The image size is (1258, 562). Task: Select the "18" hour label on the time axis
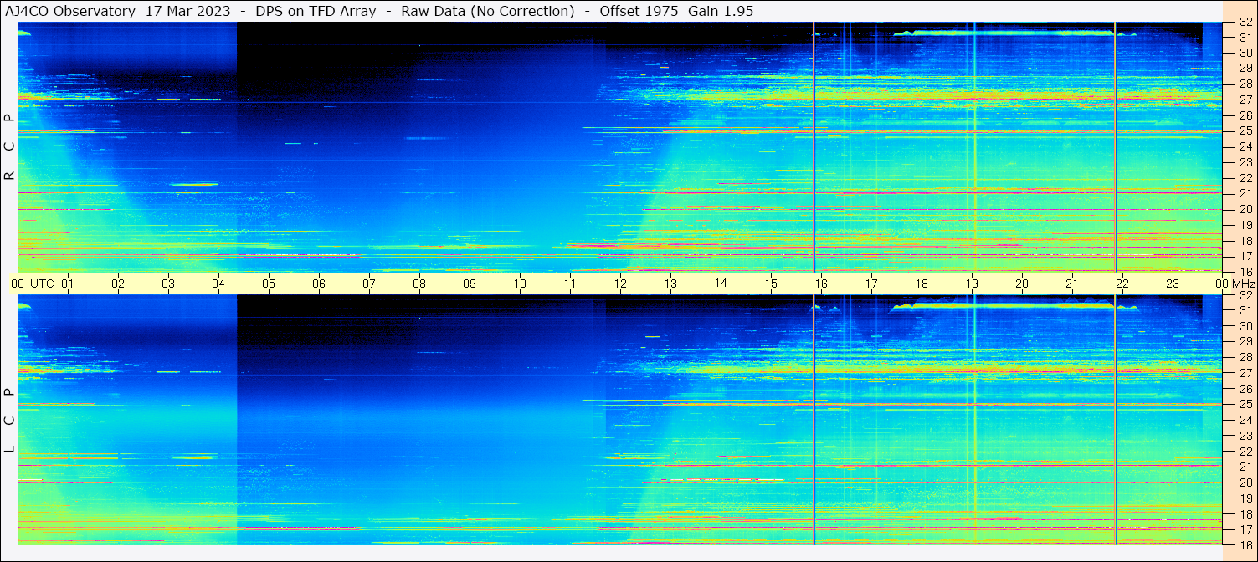[922, 284]
